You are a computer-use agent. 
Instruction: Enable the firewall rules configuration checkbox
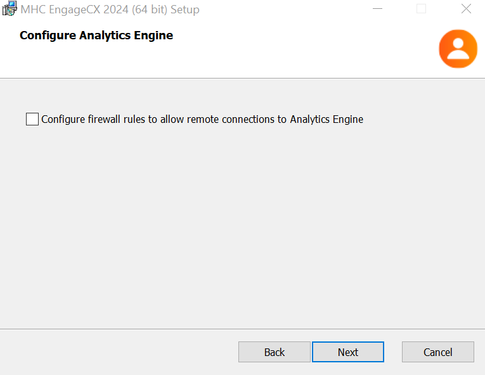pos(32,119)
